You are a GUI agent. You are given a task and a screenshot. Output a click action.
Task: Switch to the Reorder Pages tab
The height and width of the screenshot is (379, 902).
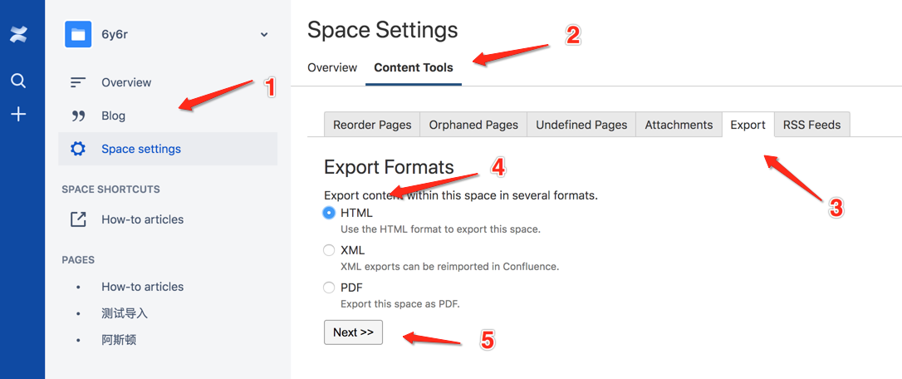point(372,125)
